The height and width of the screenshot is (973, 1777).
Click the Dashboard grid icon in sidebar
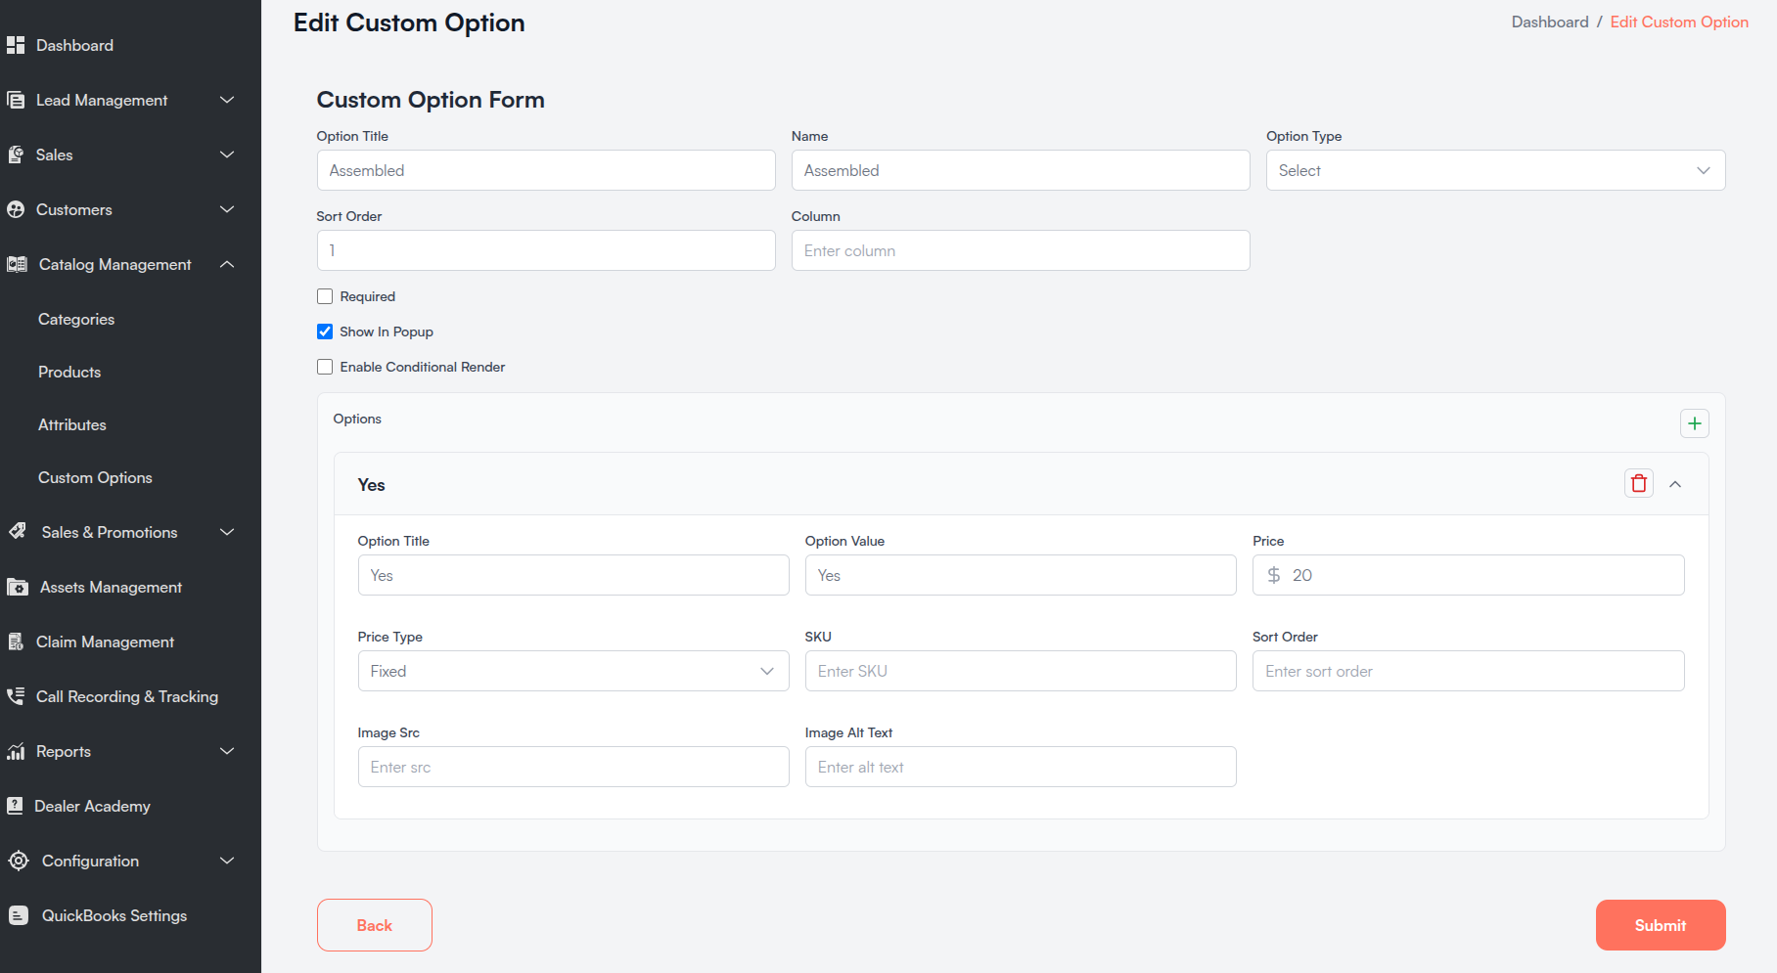[x=16, y=45]
